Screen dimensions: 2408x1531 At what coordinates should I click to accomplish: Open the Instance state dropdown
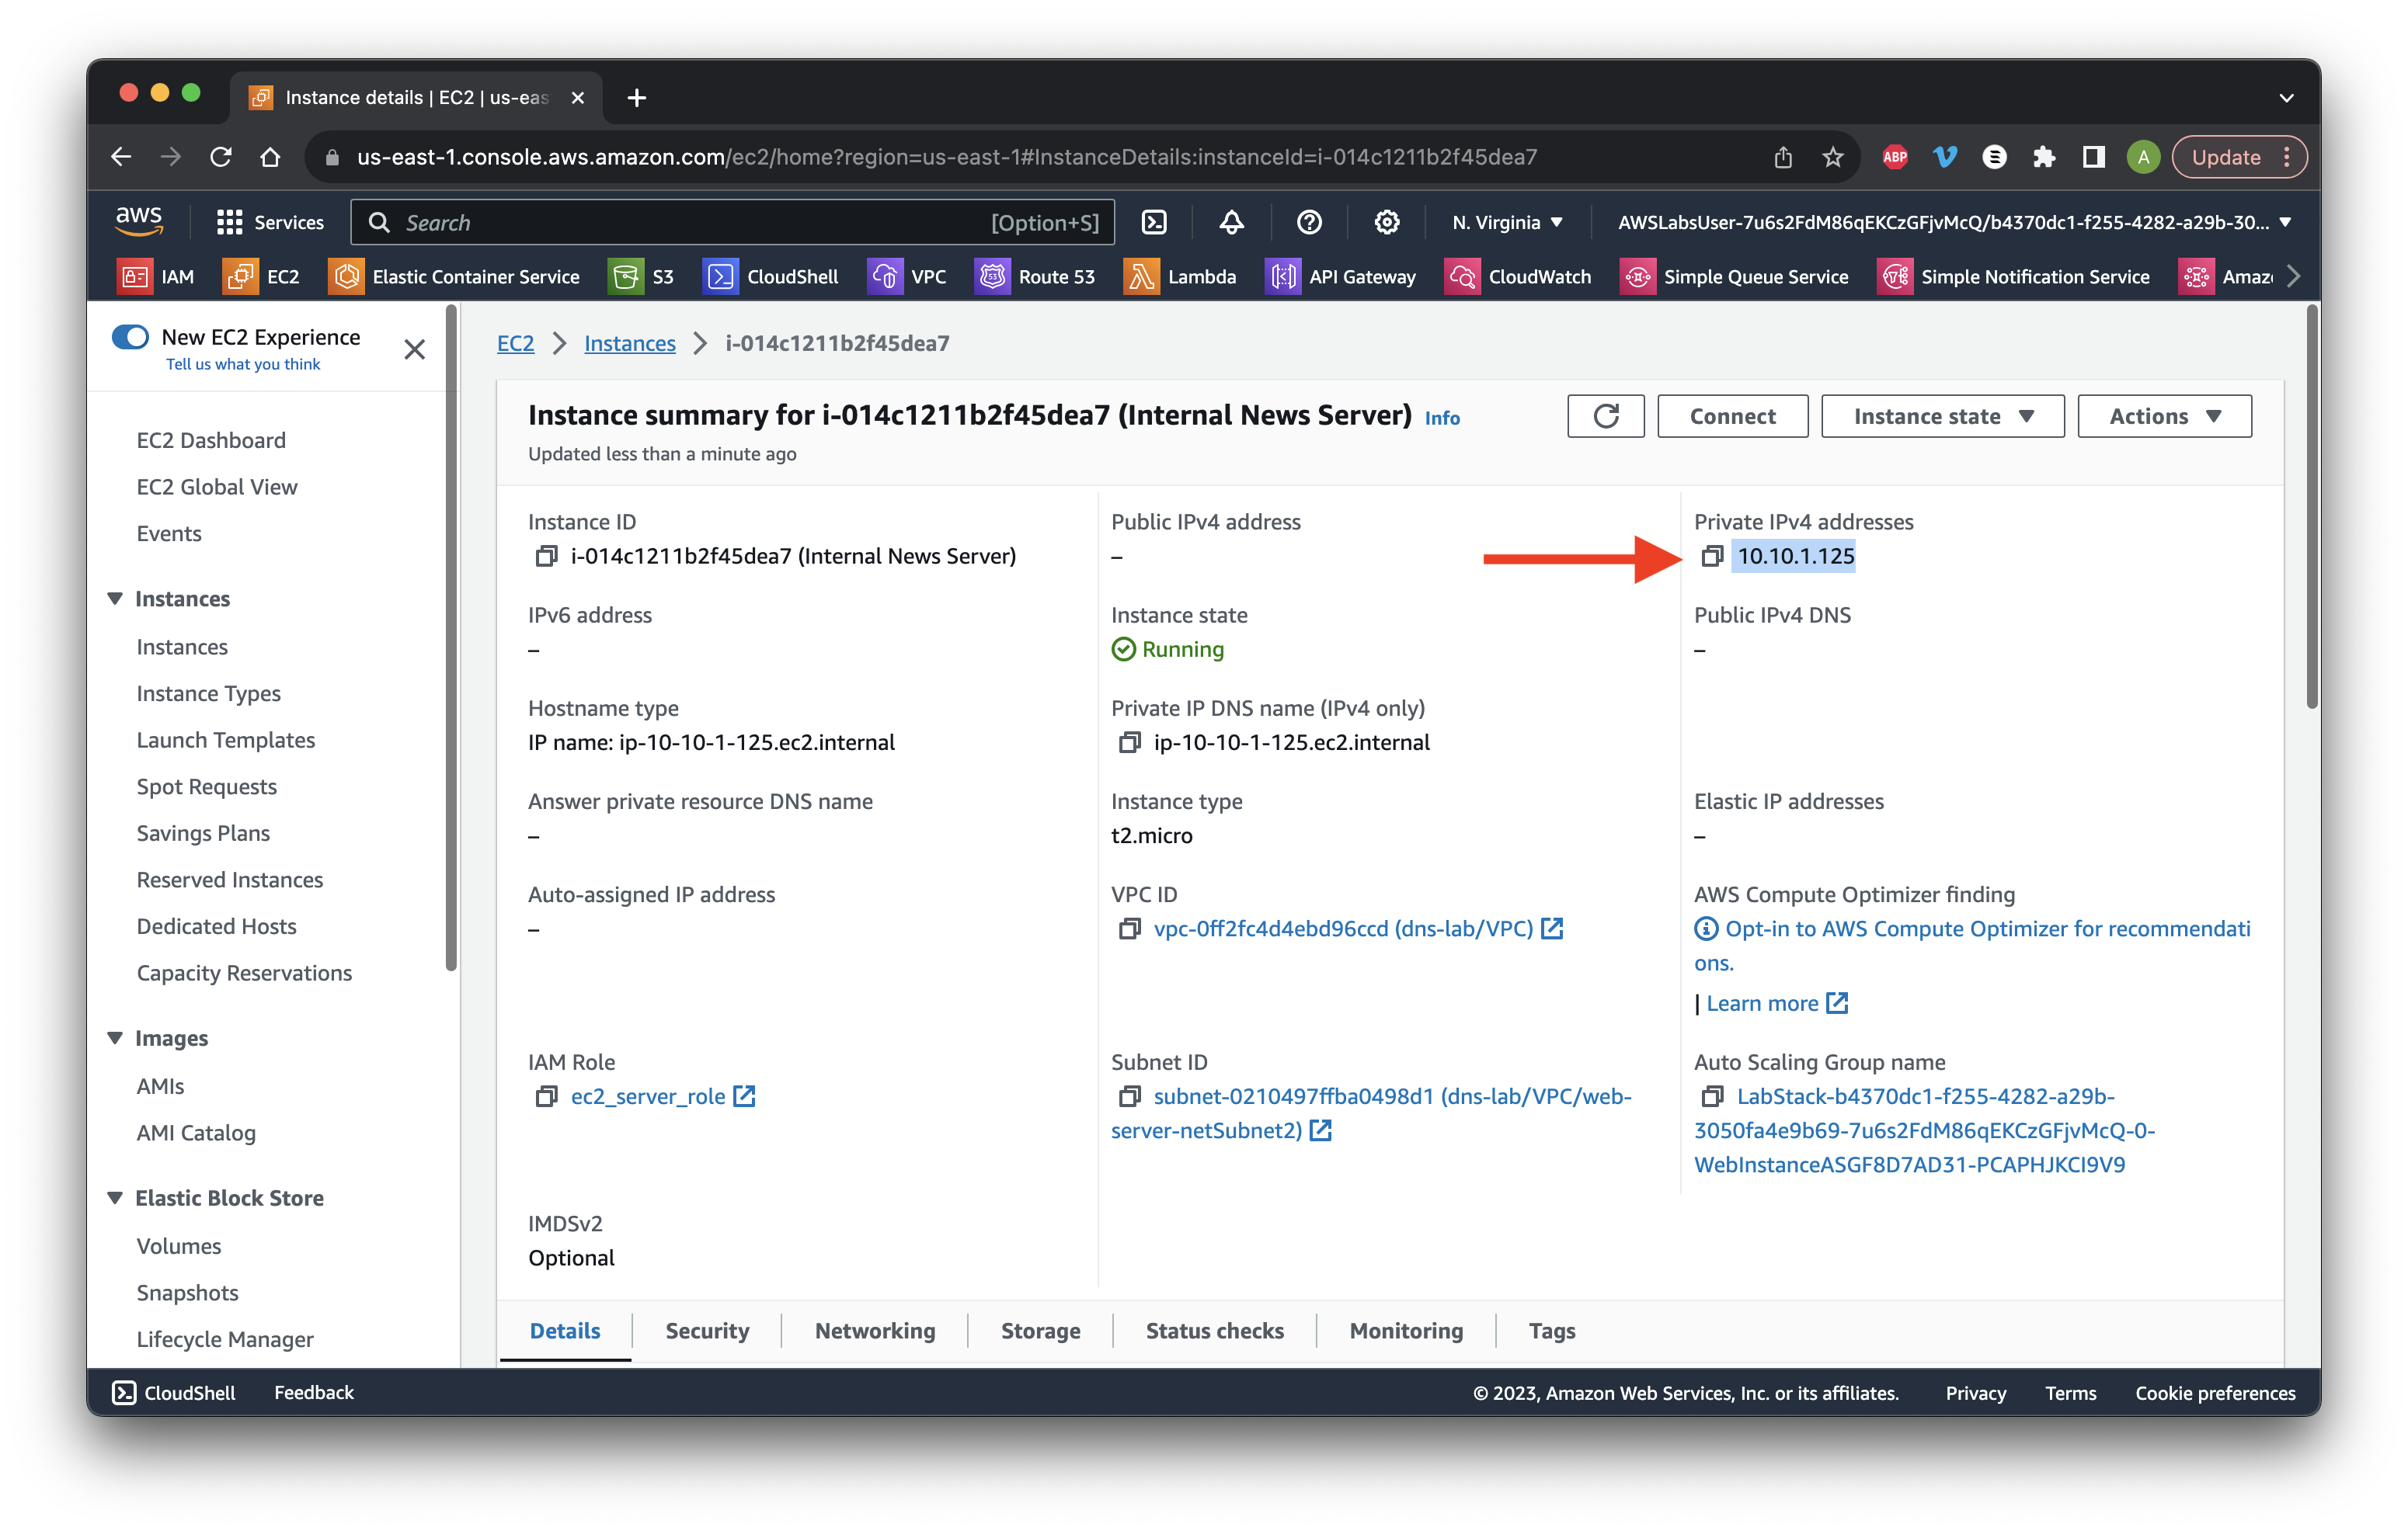(1942, 415)
